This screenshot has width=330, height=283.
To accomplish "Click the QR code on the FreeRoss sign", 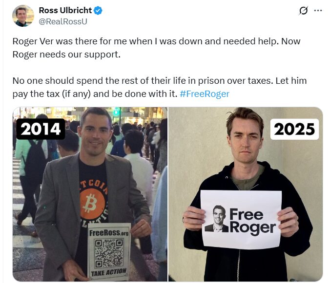I will point(109,251).
